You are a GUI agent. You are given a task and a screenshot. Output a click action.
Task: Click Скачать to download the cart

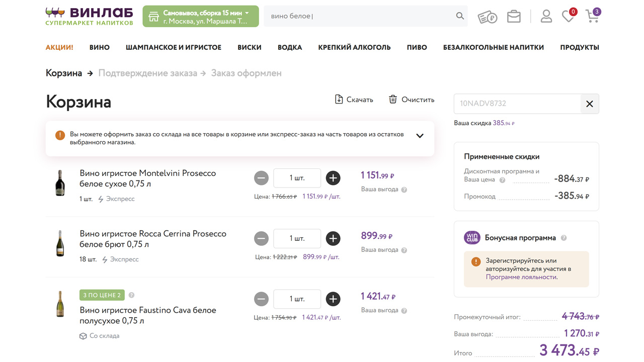click(354, 100)
